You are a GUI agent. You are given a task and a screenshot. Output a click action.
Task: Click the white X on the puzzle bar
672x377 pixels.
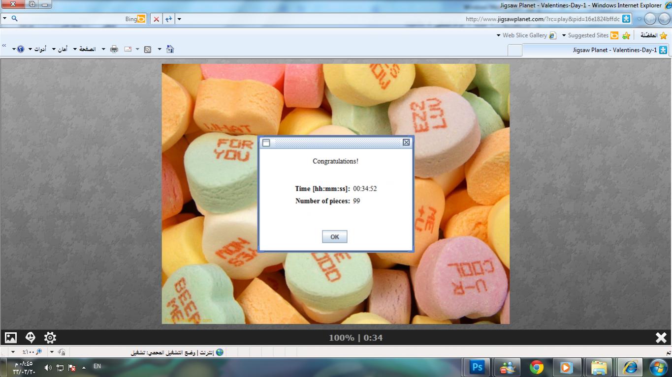click(661, 338)
